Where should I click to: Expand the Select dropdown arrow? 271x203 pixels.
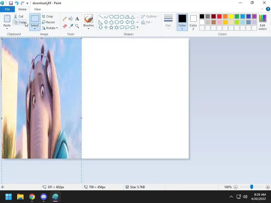(x=35, y=29)
